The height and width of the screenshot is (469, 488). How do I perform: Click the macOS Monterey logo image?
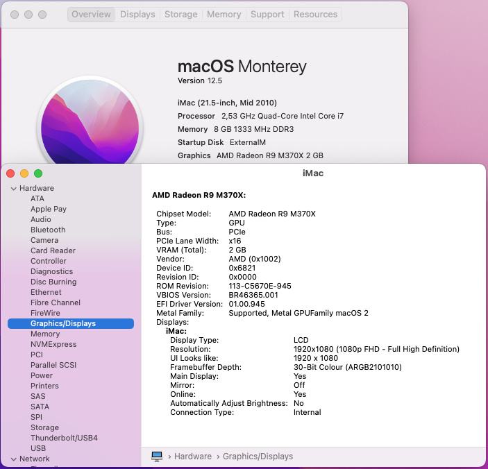point(90,121)
